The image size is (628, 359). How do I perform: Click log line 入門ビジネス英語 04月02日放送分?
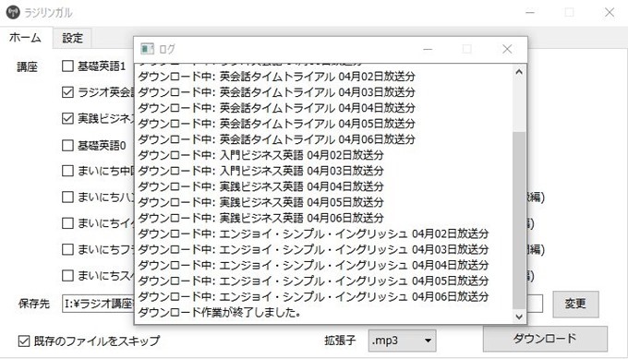pyautogui.click(x=261, y=155)
